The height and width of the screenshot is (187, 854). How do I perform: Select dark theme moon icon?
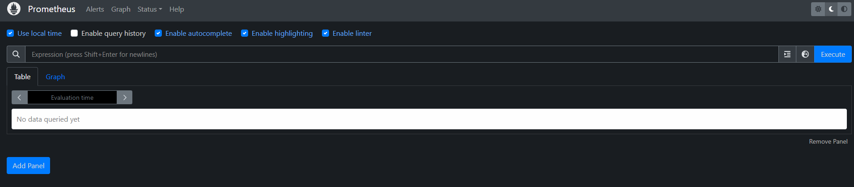[x=831, y=9]
